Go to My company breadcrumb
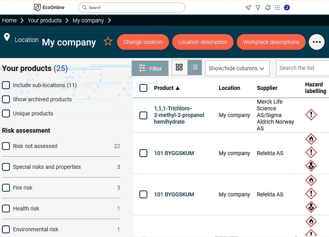The image size is (329, 237). (88, 20)
